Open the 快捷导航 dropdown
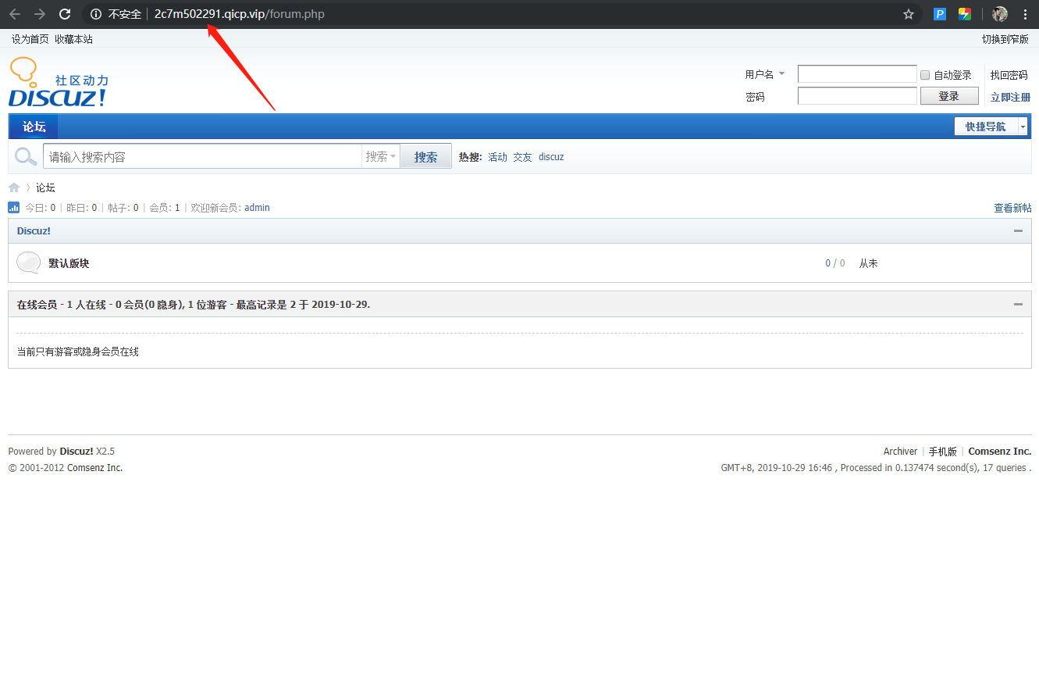Screen dimensions: 1039x675 991,127
